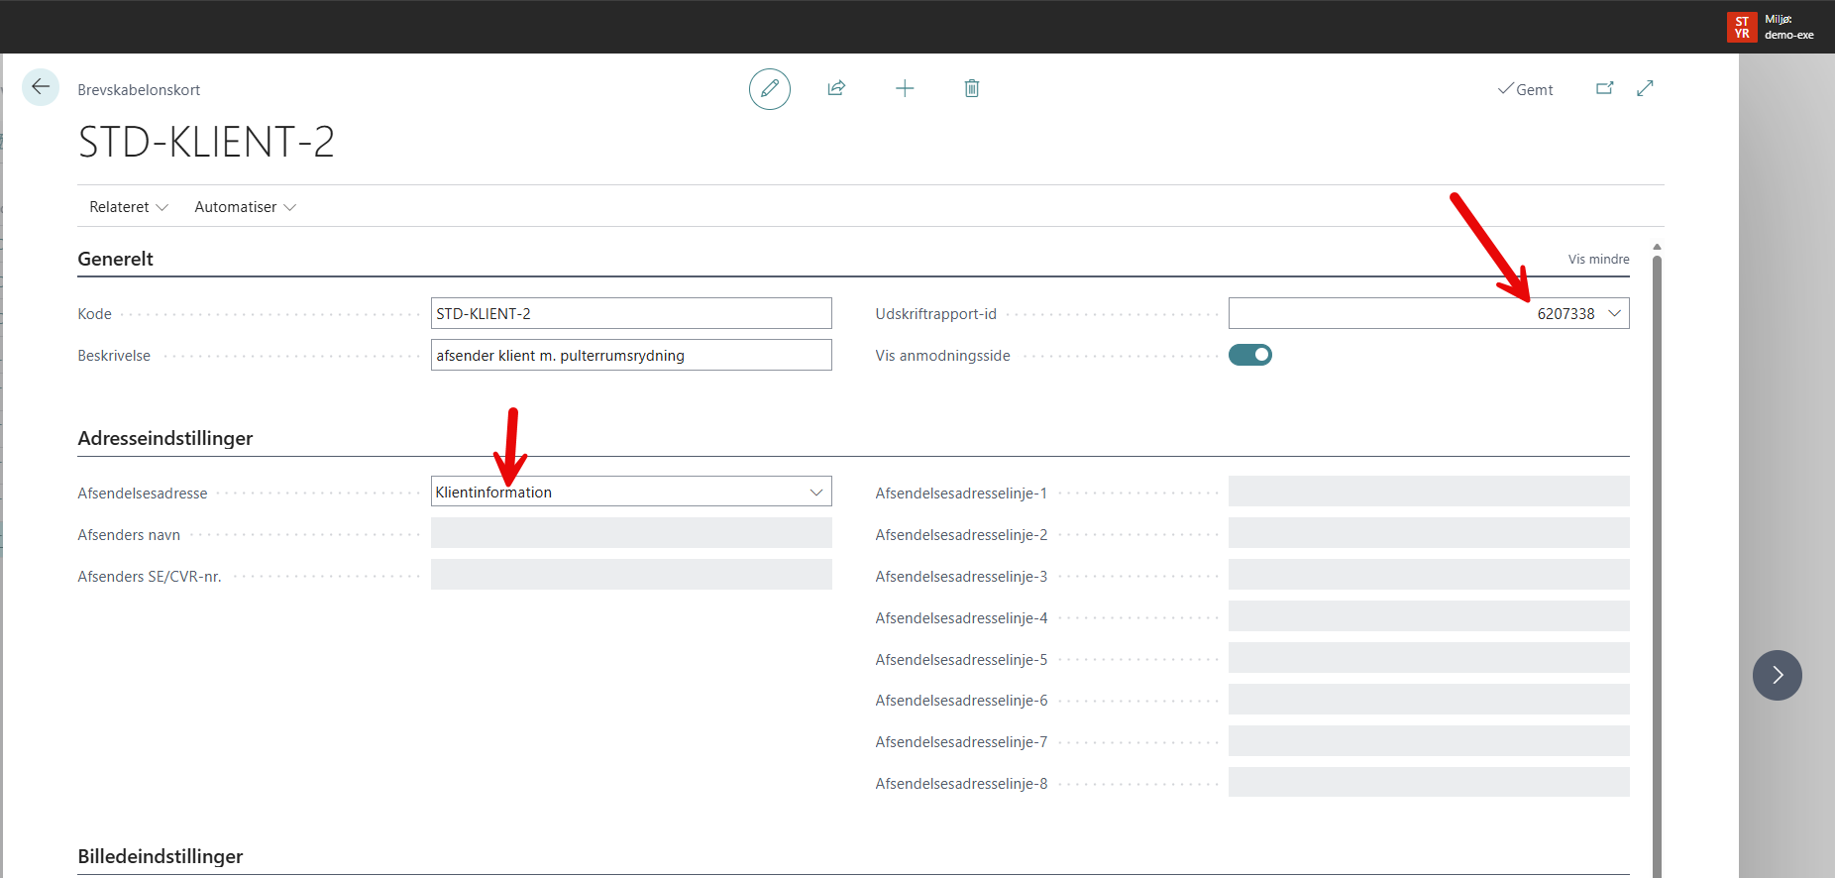Click the Kode input field
The image size is (1835, 878).
tap(630, 313)
